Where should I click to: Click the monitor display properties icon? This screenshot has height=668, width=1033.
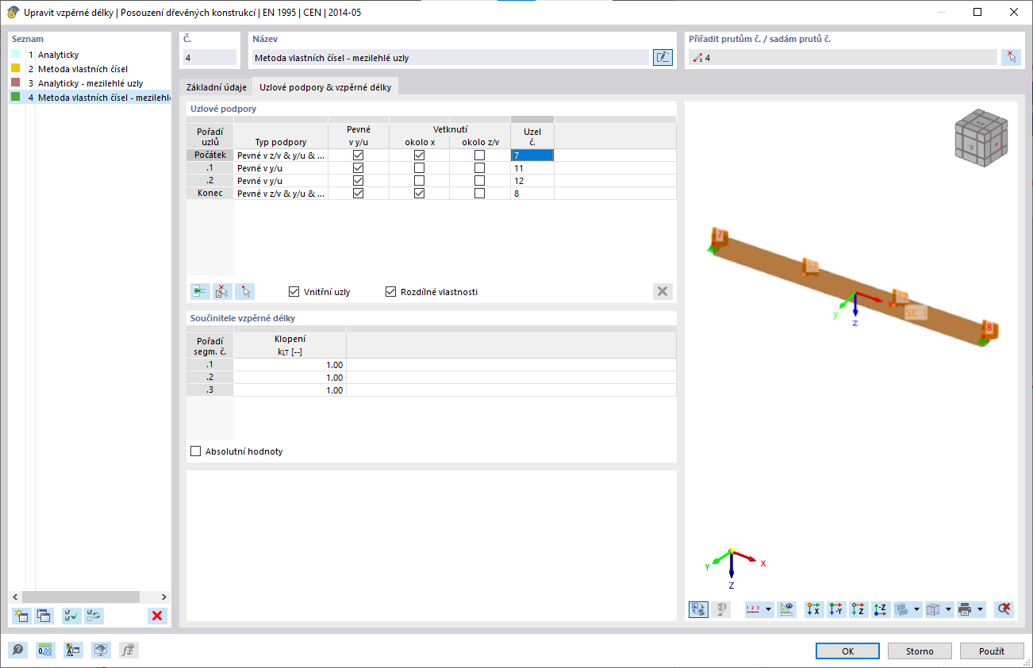pos(101,651)
